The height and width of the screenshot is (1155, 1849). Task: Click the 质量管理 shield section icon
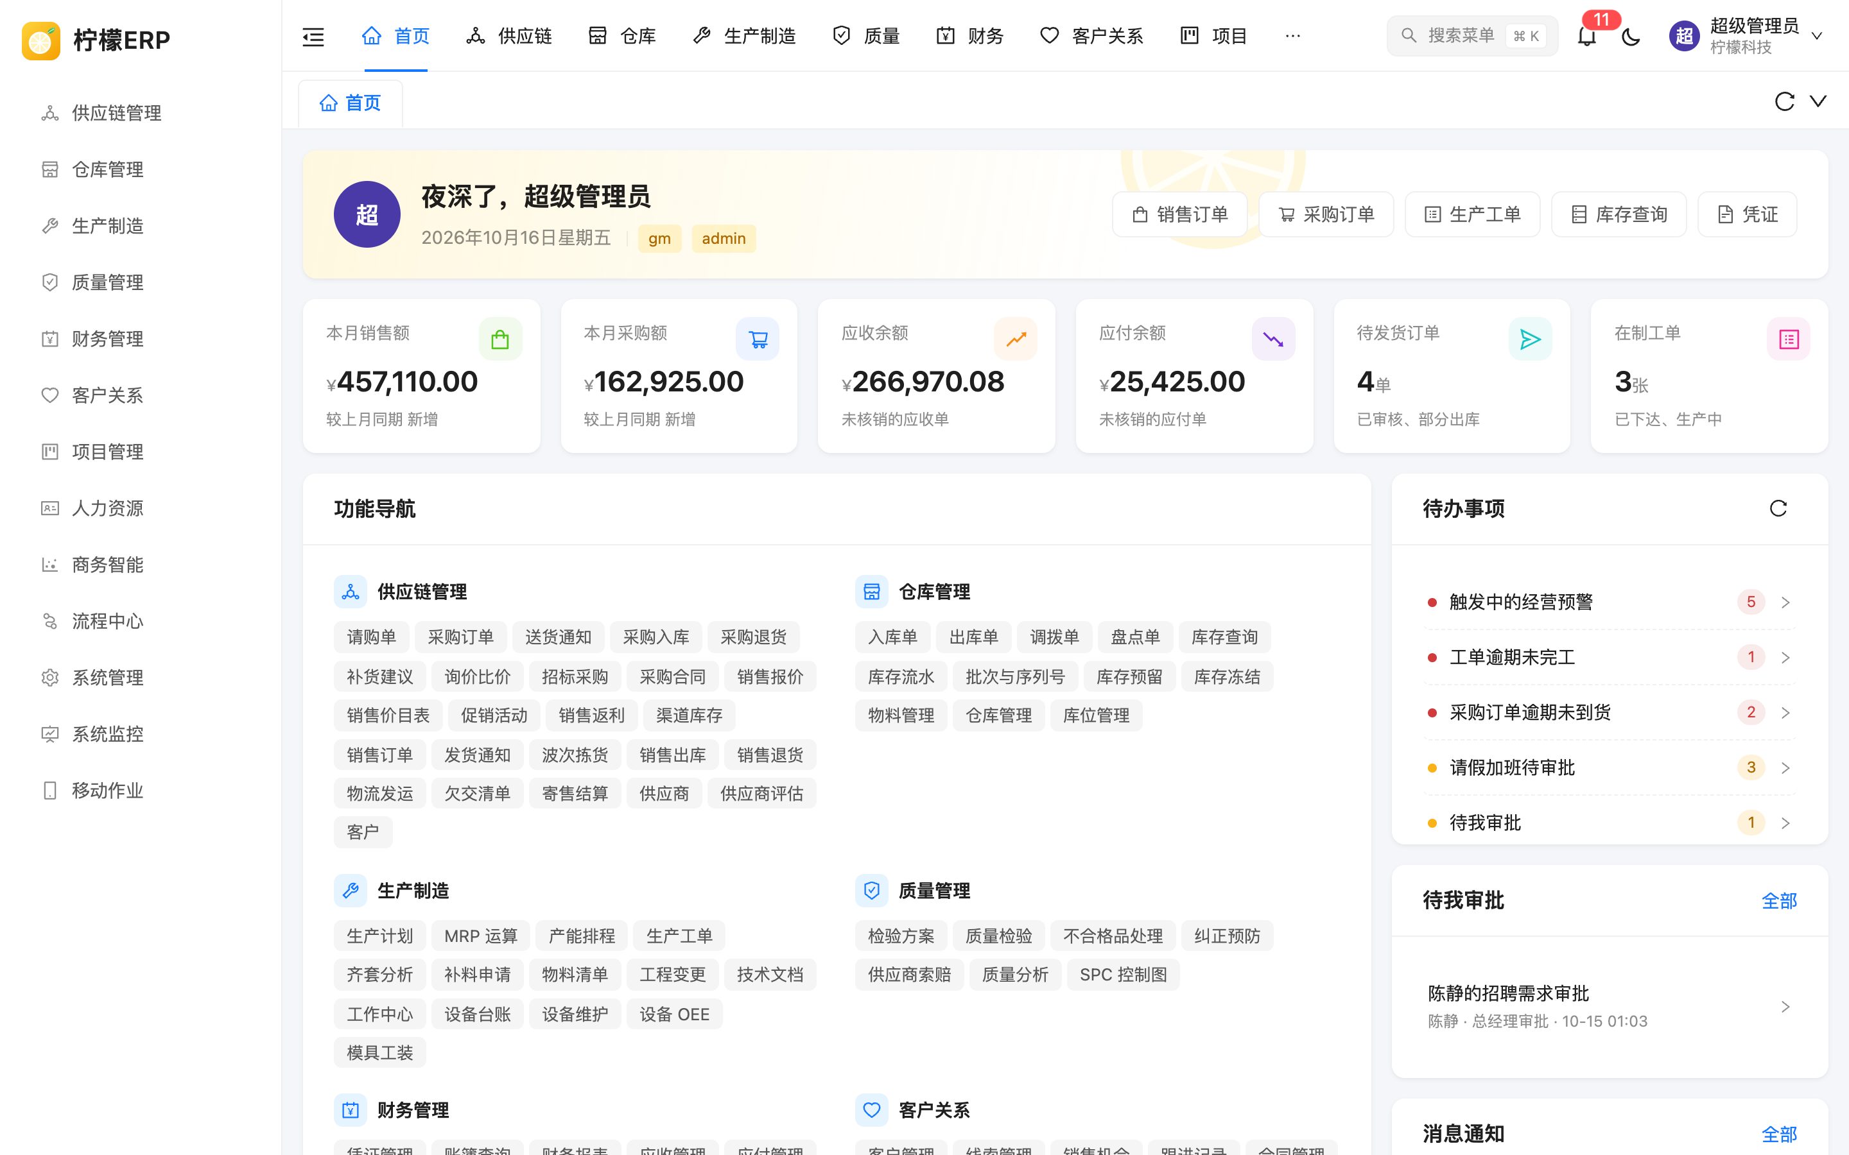tap(872, 891)
